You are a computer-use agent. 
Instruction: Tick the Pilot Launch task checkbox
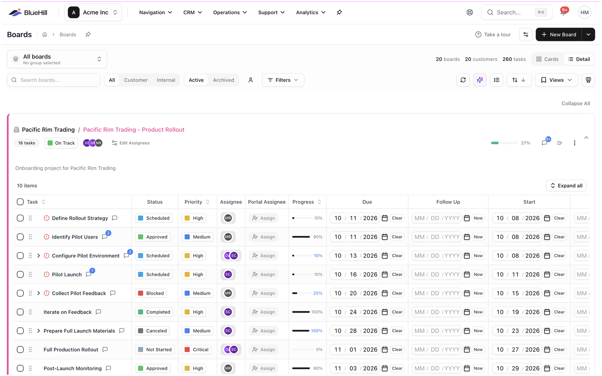click(20, 274)
